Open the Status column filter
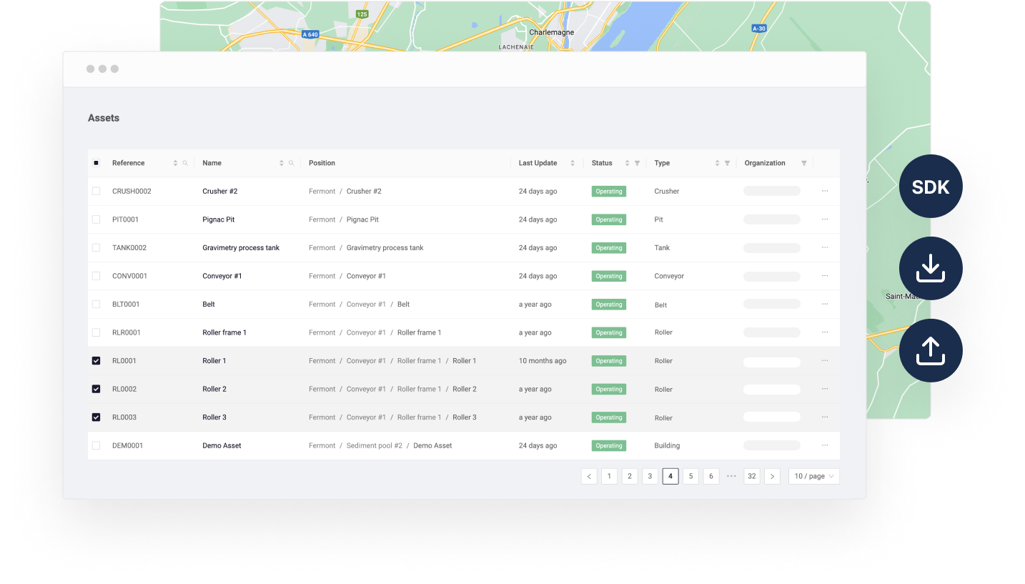This screenshot has height=584, width=1025. coord(637,163)
